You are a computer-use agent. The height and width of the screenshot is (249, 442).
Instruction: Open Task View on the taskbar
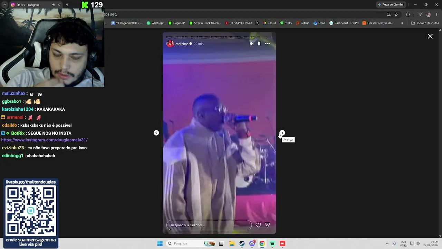pyautogui.click(x=221, y=243)
